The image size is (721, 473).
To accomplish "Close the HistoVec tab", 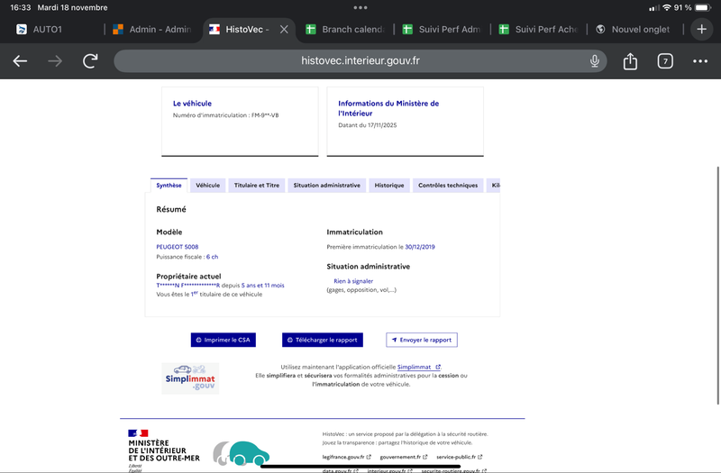I will coord(285,29).
